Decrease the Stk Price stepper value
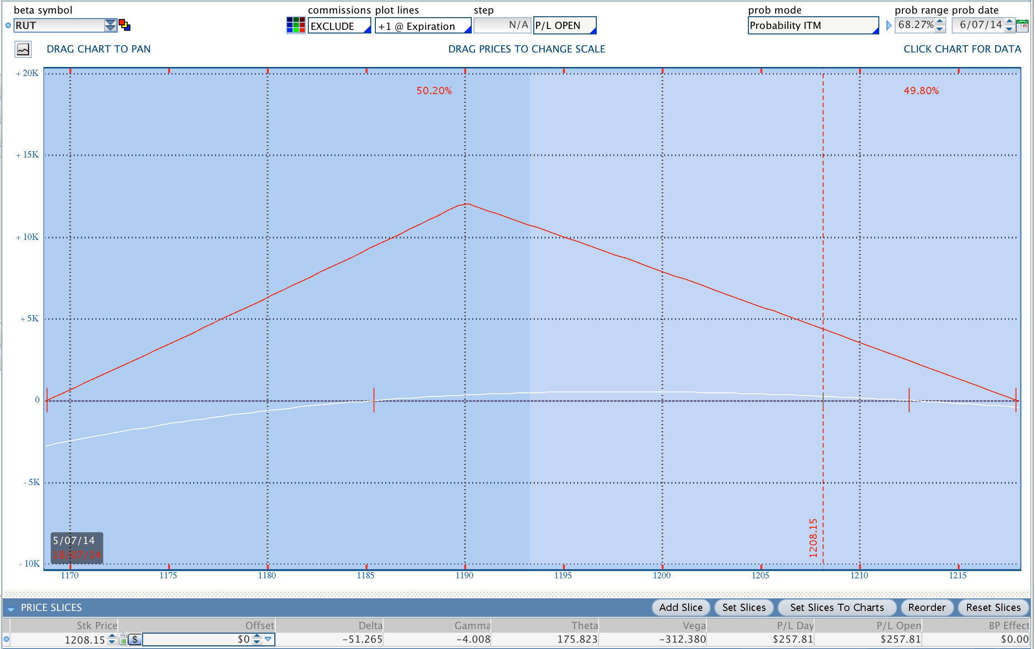The height and width of the screenshot is (649, 1035). tap(112, 643)
